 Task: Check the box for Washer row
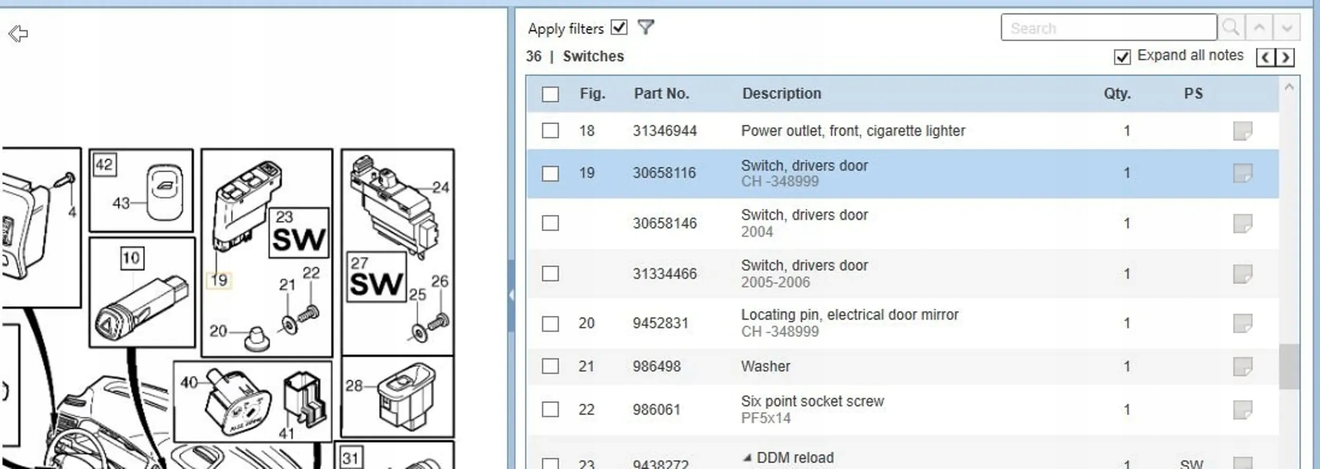point(550,366)
